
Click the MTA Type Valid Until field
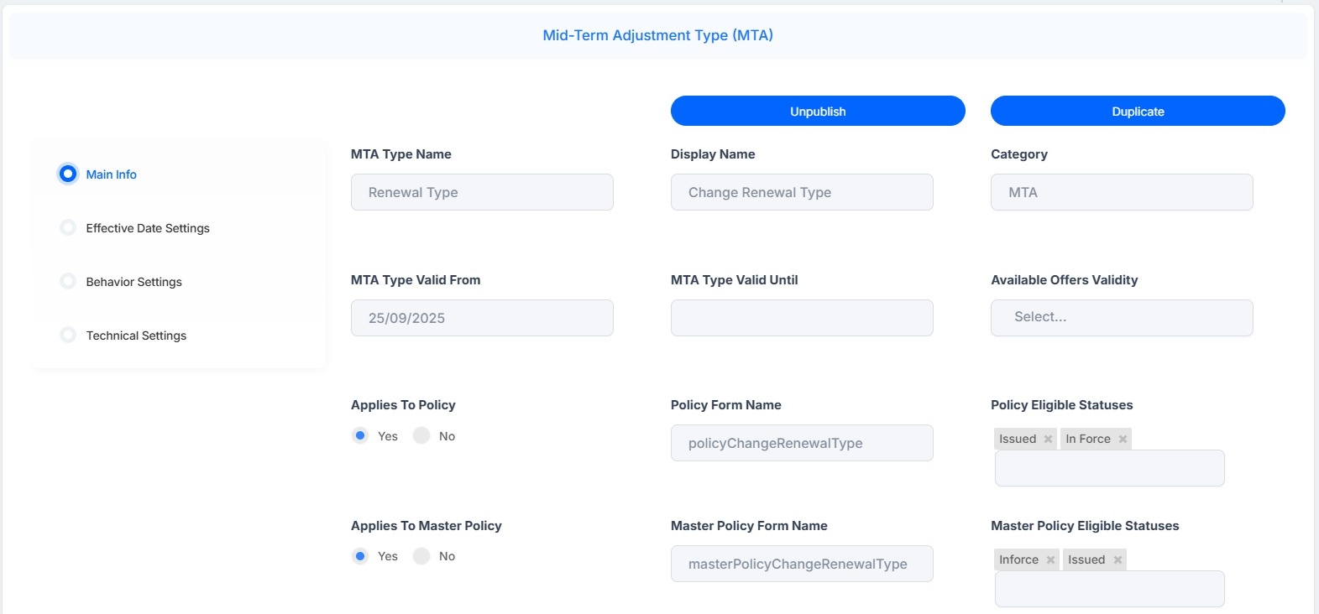[802, 318]
